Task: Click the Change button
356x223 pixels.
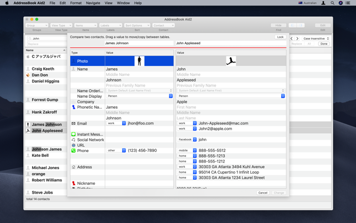Action: point(279,192)
